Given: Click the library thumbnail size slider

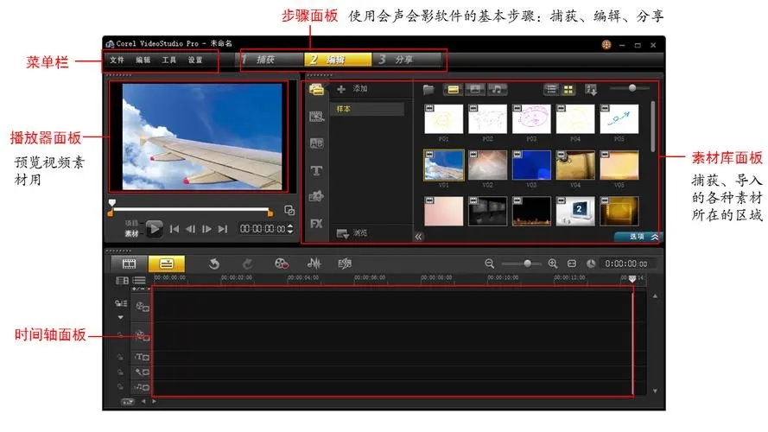Looking at the screenshot, I should (x=632, y=88).
